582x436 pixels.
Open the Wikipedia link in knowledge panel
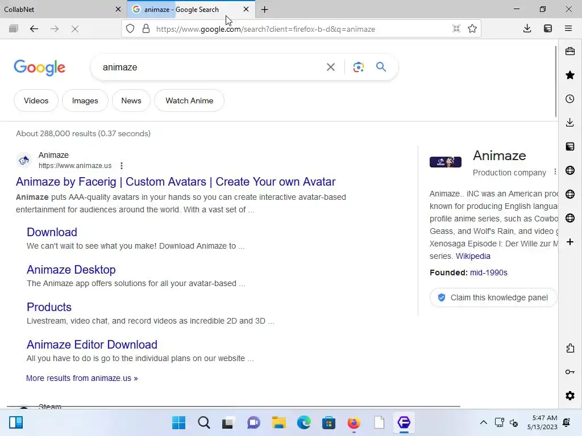[473, 256]
